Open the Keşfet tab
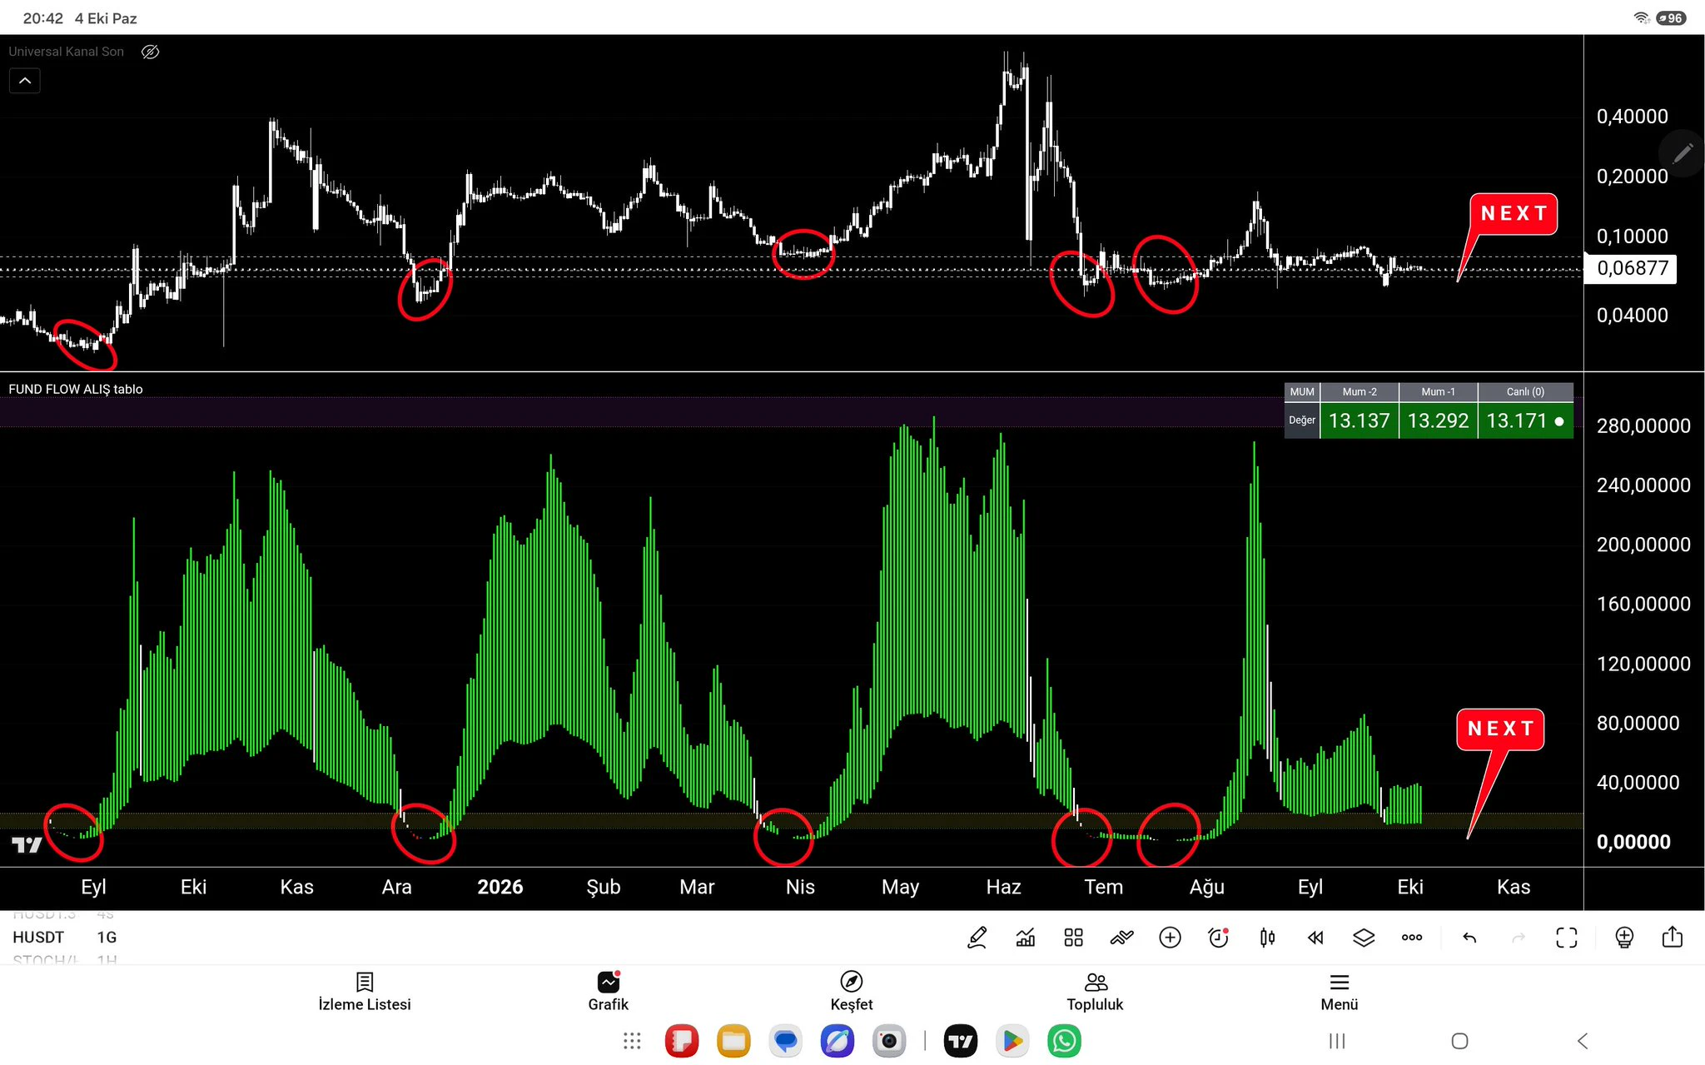Image resolution: width=1705 pixels, height=1065 pixels. coord(852,992)
